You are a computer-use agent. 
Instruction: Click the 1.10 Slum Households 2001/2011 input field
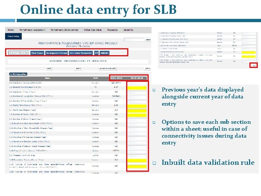click(137, 124)
